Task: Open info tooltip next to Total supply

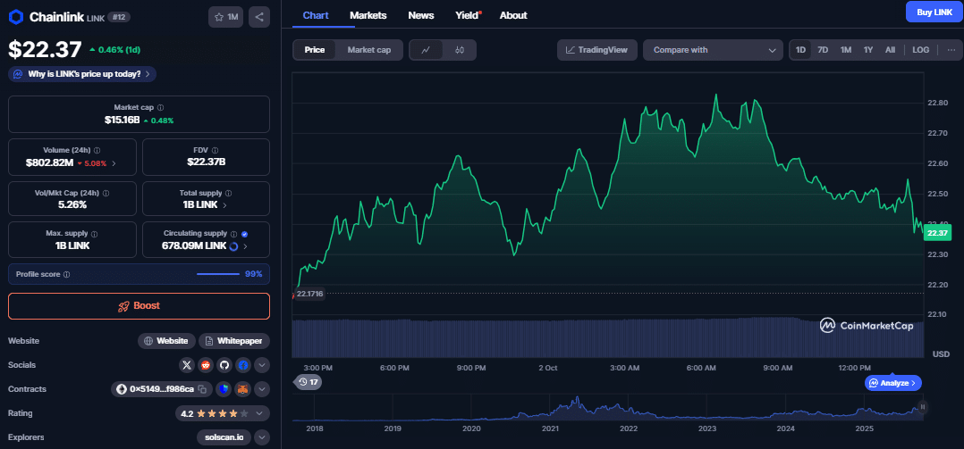Action: pos(228,193)
